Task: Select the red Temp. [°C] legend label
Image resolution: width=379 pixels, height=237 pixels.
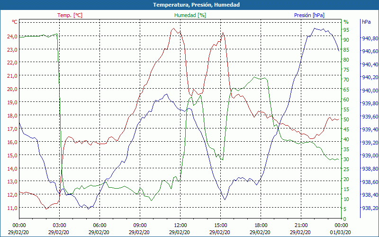Action: click(70, 15)
